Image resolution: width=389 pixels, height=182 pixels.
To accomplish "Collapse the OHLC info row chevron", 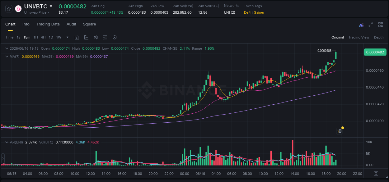I will pos(7,48).
